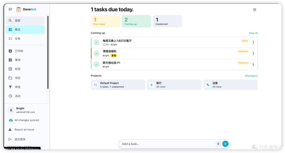
Task: Click 退出登录 to log out
Action: (x=20, y=139)
